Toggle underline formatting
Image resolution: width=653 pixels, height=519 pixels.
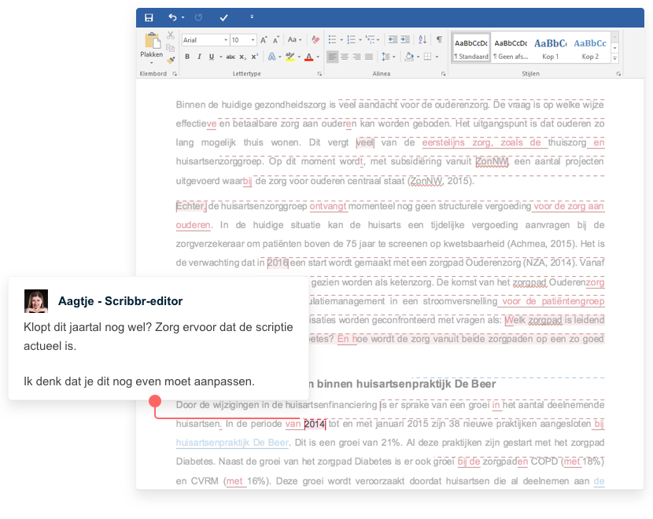(x=212, y=57)
